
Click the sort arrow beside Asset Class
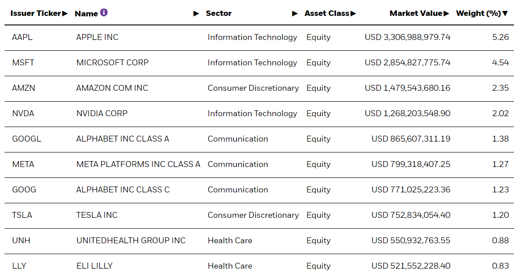tap(353, 14)
